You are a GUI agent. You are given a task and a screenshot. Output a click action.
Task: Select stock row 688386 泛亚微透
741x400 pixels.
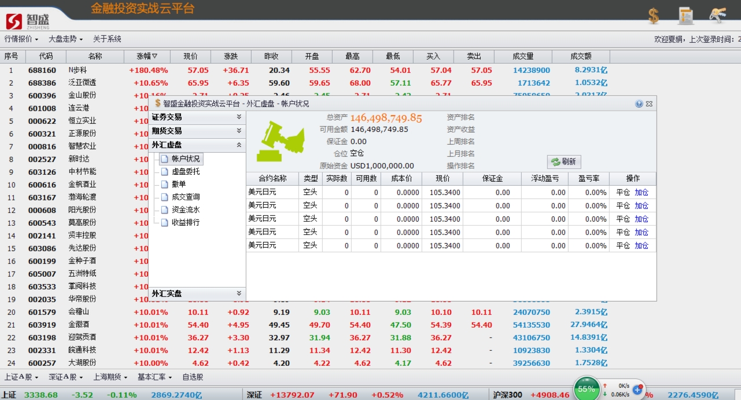(x=305, y=83)
